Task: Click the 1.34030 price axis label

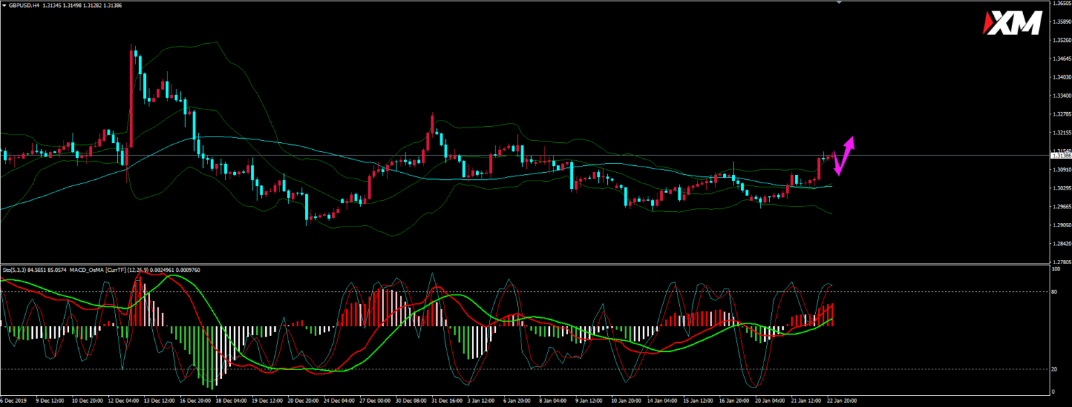Action: tap(1061, 77)
